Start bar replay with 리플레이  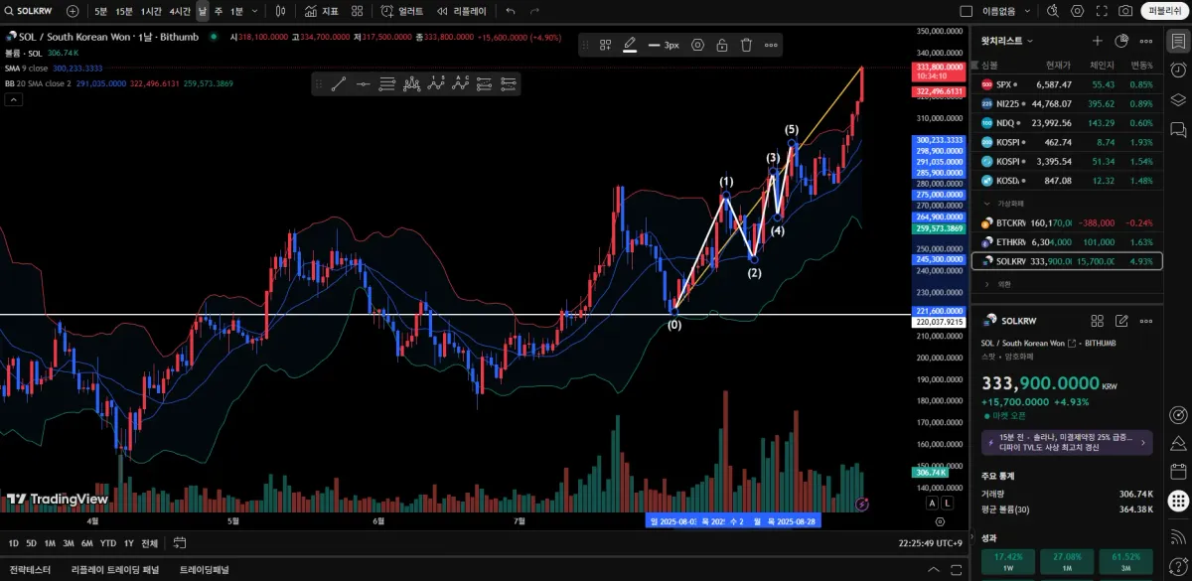coord(461,11)
